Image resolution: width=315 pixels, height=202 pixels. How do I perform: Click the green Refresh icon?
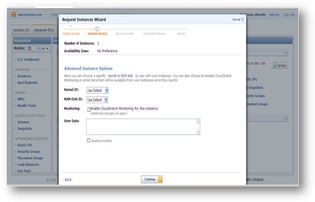click(x=275, y=65)
